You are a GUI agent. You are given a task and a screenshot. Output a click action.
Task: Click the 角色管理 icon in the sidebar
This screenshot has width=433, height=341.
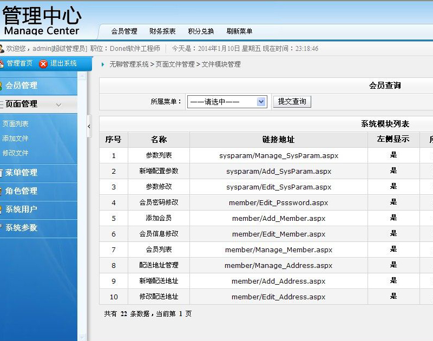pos(2,191)
